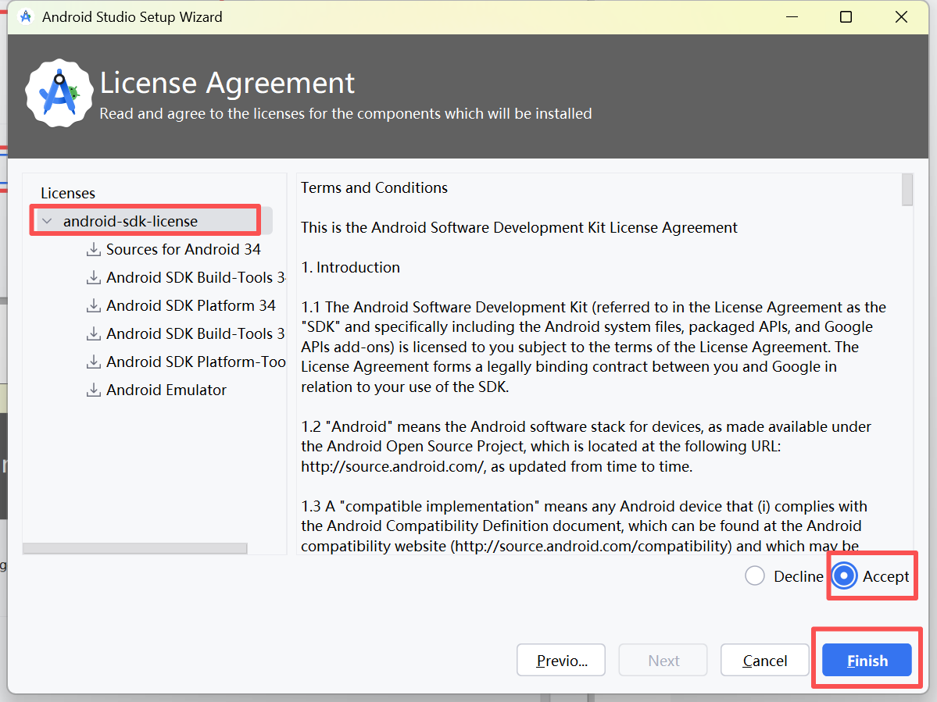This screenshot has height=702, width=937.
Task: Select Android SDK Platform-Tools item
Action: click(196, 362)
